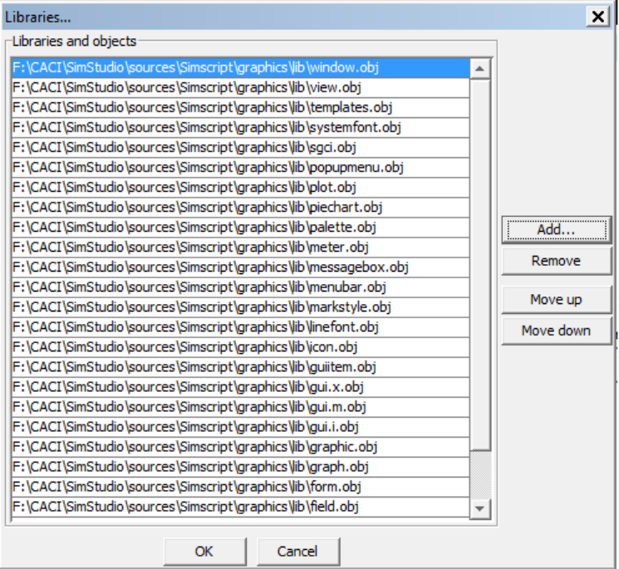This screenshot has width=619, height=569.
Task: Select the markstyle.obj entry
Action: tap(240, 307)
